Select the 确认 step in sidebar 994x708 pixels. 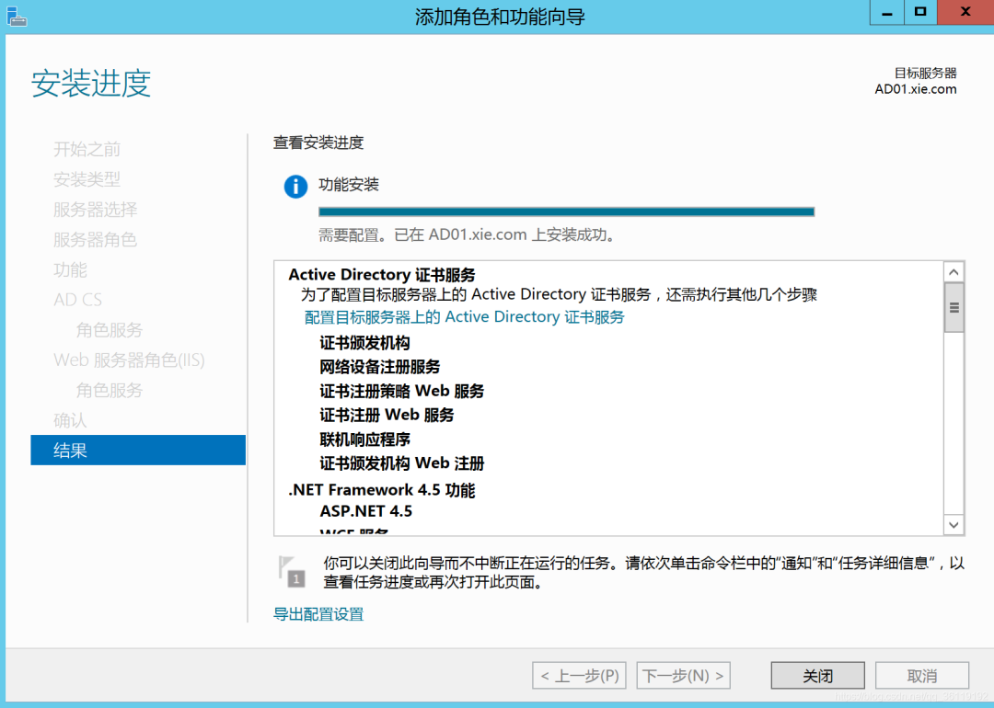tap(70, 420)
